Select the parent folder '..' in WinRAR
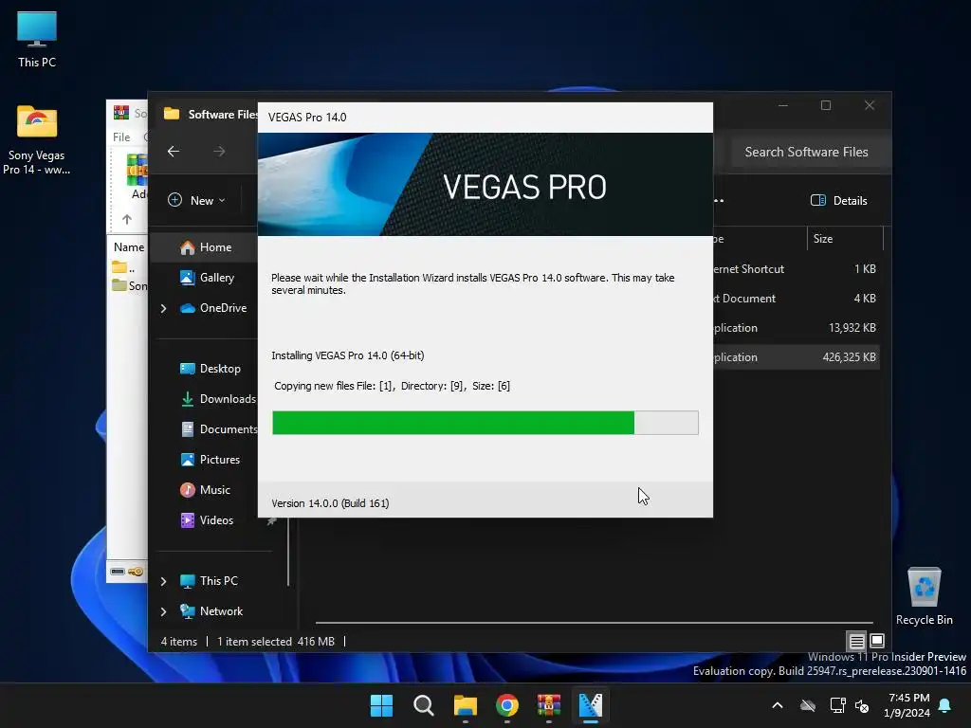Image resolution: width=971 pixels, height=728 pixels. [x=124, y=268]
